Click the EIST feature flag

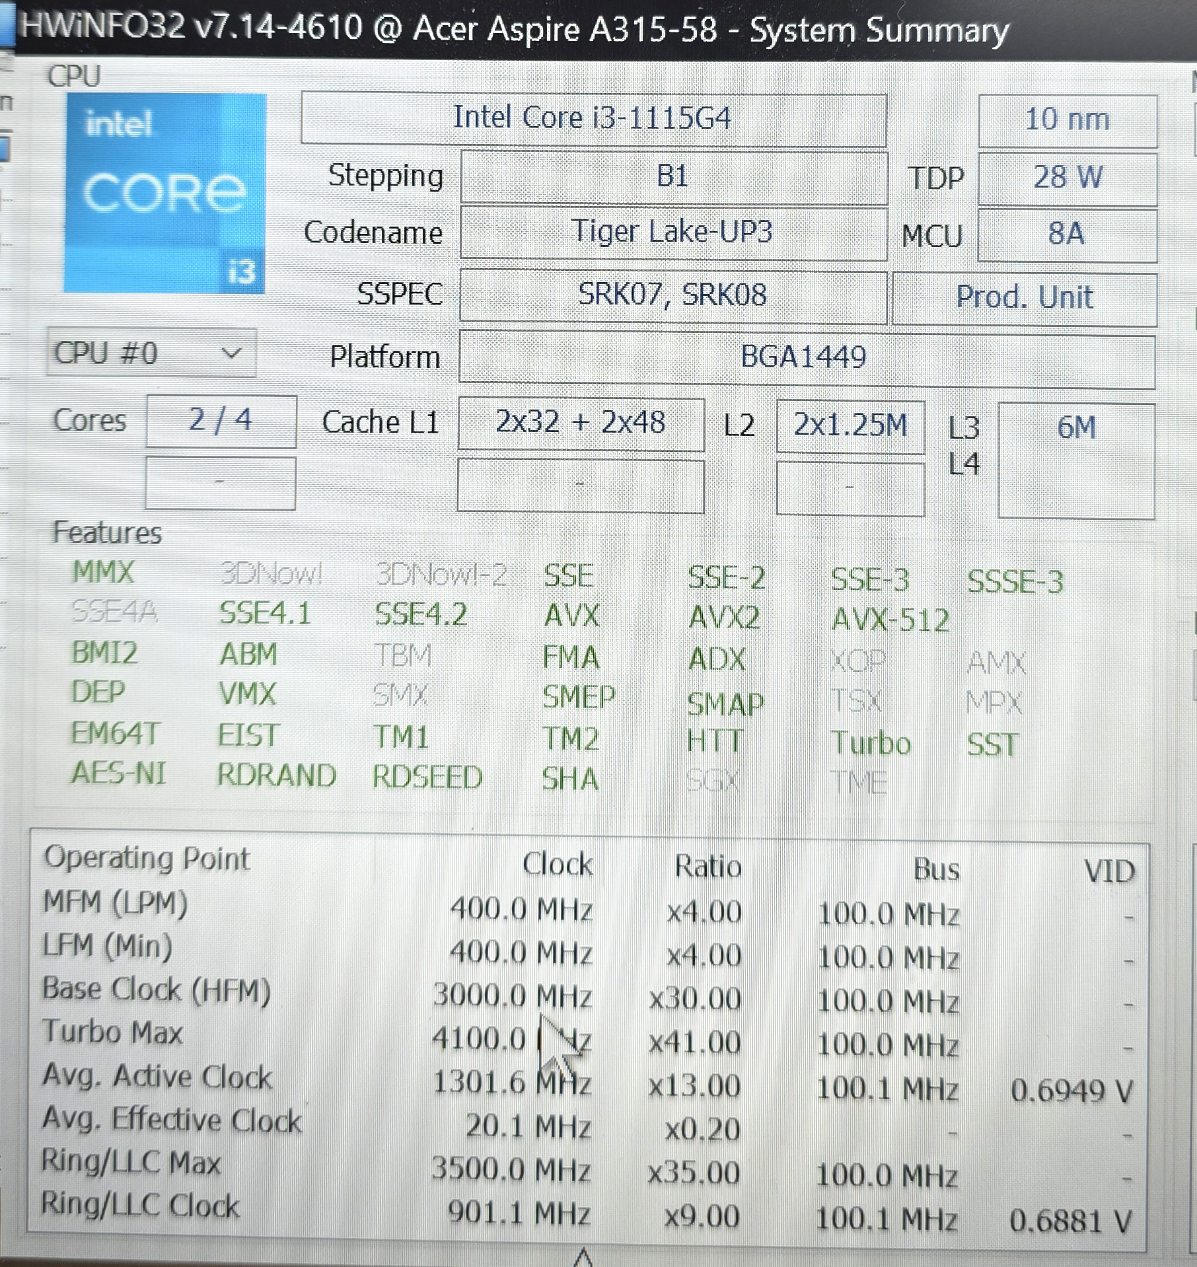[248, 735]
